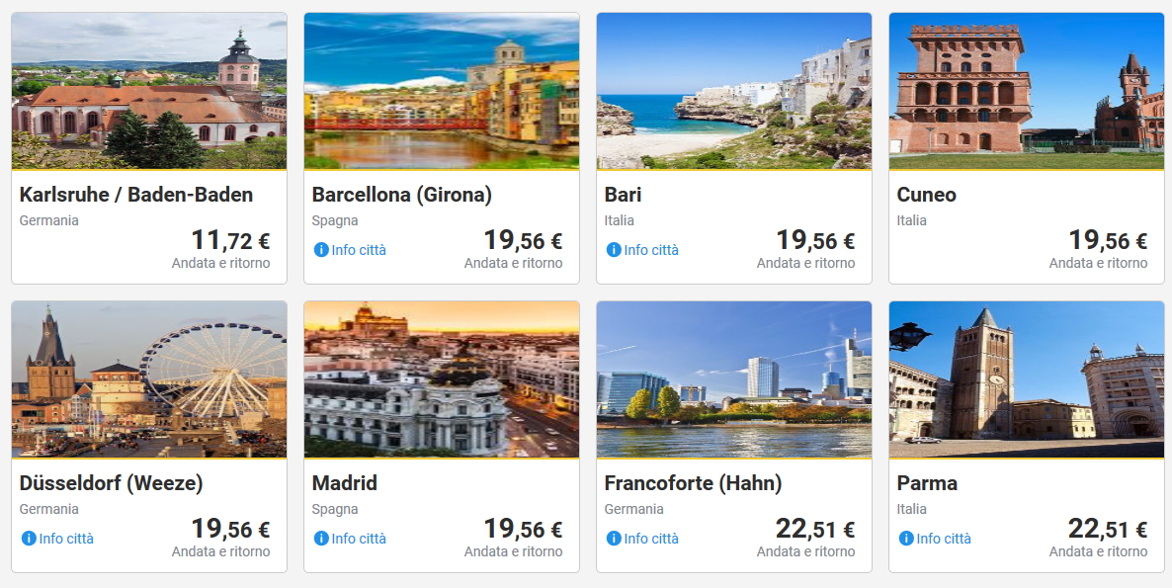Open the Cuneo brick tower photo
The width and height of the screenshot is (1172, 588).
pyautogui.click(x=1027, y=91)
